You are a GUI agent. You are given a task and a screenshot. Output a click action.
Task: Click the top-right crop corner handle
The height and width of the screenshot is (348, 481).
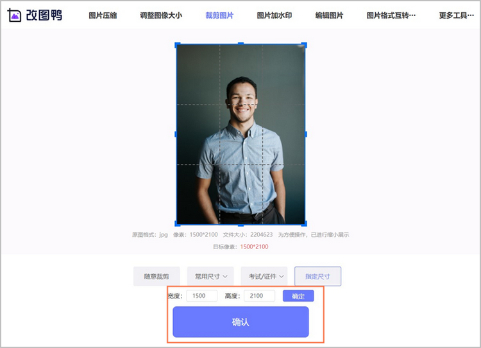(x=304, y=45)
